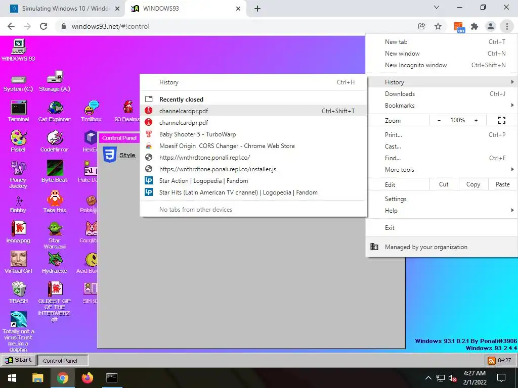Open the CodeMirror icon
Image resolution: width=518 pixels, height=388 pixels.
click(55, 141)
